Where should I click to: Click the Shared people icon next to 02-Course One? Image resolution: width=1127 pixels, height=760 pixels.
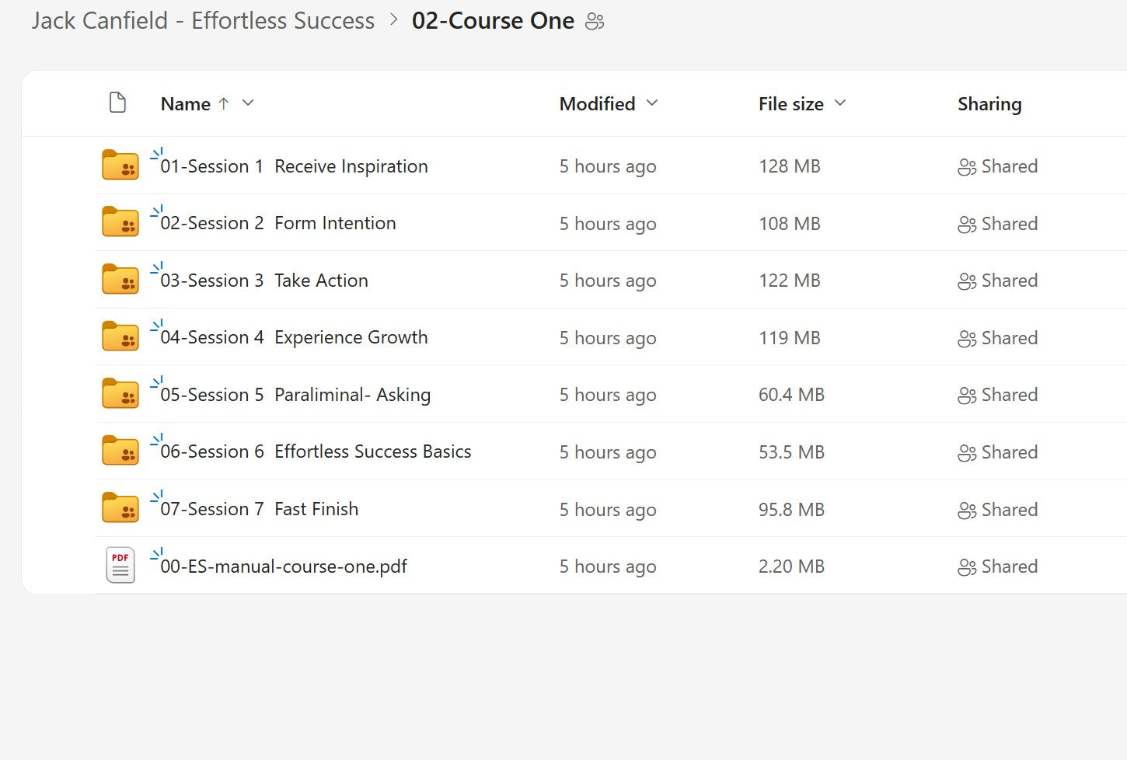[x=595, y=22]
